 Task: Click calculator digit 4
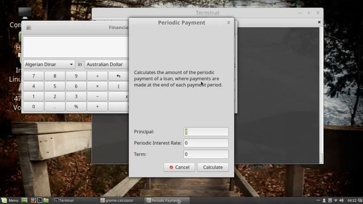(33, 86)
